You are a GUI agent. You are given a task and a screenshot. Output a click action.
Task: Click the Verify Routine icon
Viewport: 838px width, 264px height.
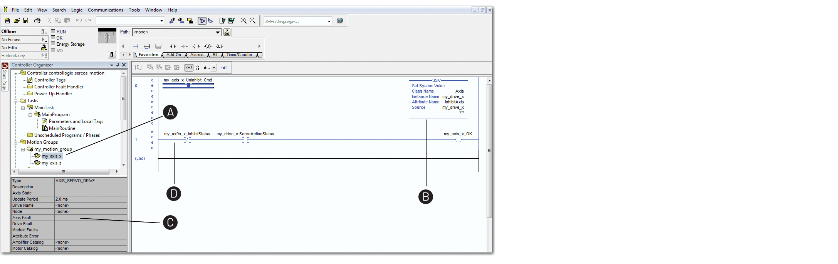[222, 21]
